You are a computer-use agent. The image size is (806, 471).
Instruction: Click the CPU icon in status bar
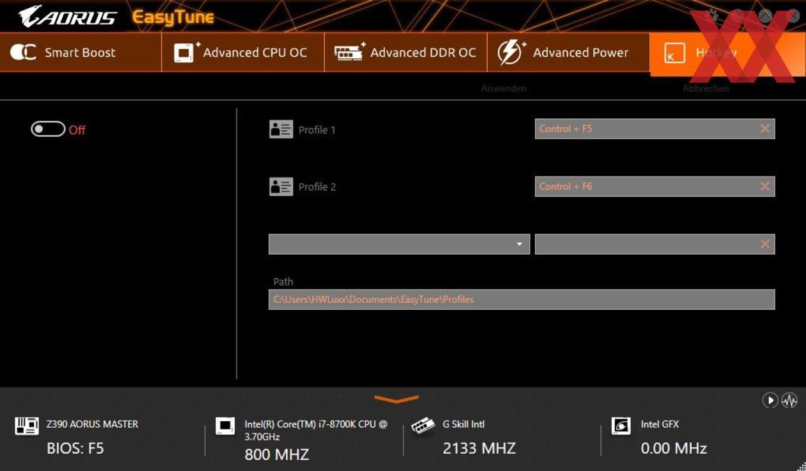click(x=225, y=426)
